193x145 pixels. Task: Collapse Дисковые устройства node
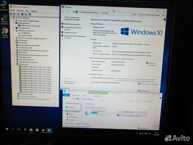(x=14, y=30)
